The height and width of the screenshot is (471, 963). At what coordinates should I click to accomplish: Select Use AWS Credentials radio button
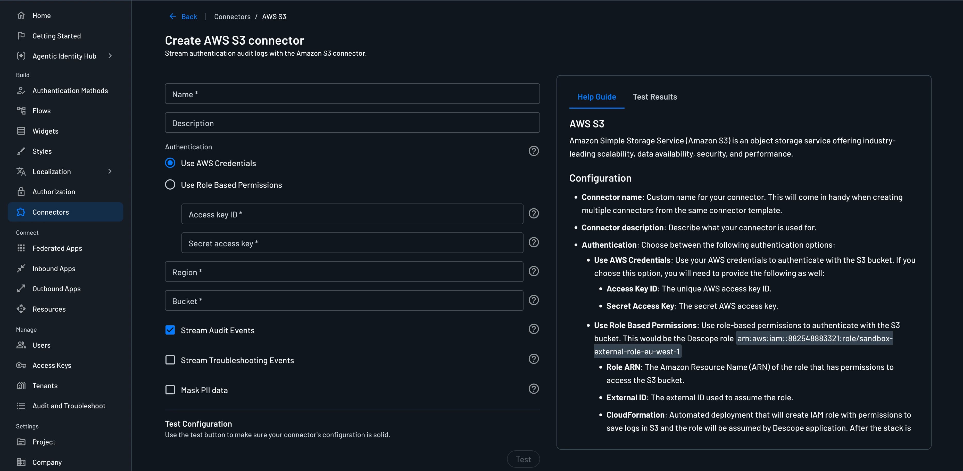[170, 163]
